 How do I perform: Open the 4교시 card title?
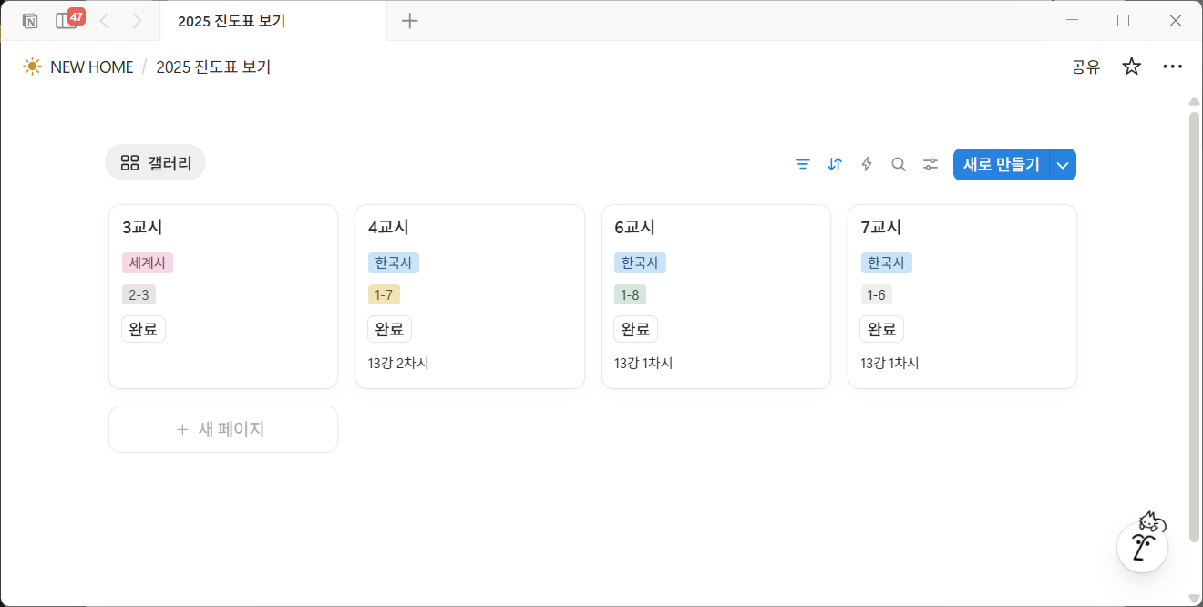tap(388, 228)
